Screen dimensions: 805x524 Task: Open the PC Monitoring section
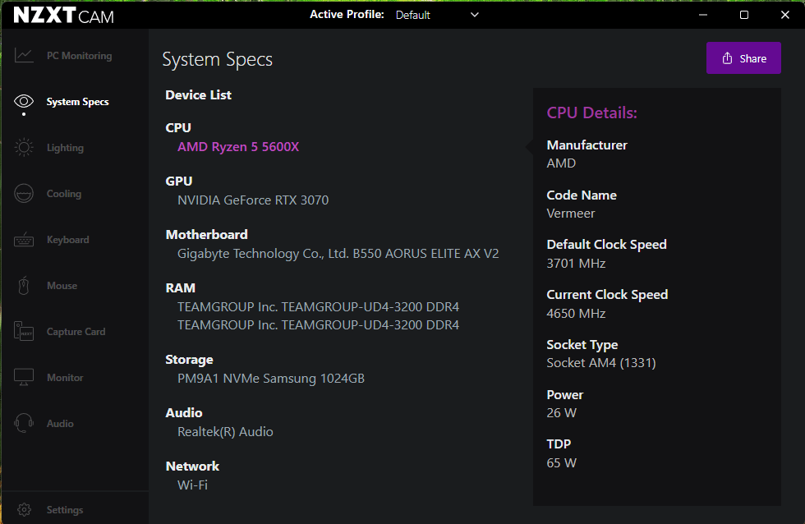(79, 55)
